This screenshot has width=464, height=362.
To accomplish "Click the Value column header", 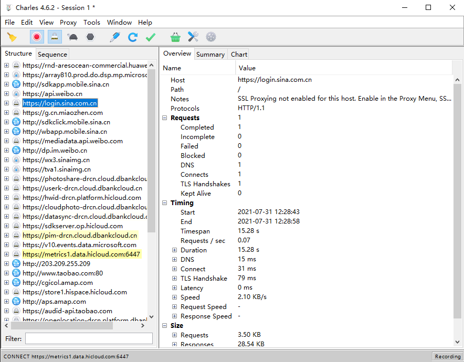I will pyautogui.click(x=344, y=68).
